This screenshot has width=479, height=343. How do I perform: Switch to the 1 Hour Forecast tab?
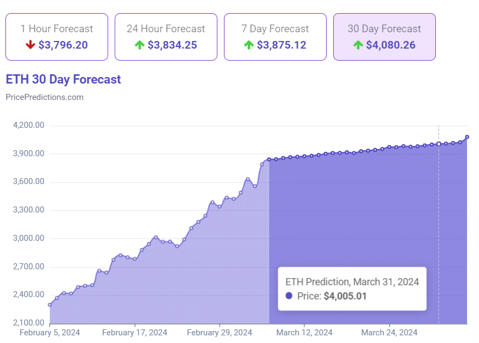coord(57,36)
